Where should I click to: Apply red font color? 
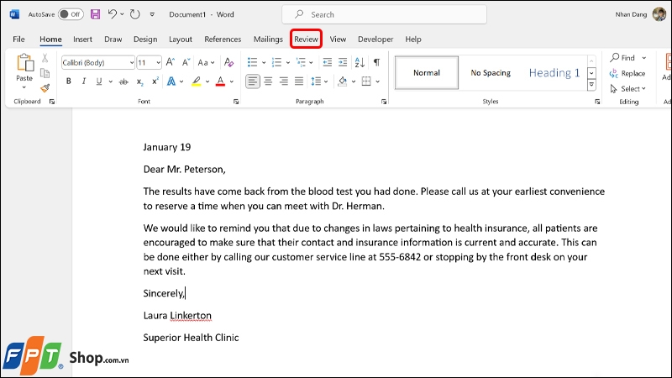(220, 81)
